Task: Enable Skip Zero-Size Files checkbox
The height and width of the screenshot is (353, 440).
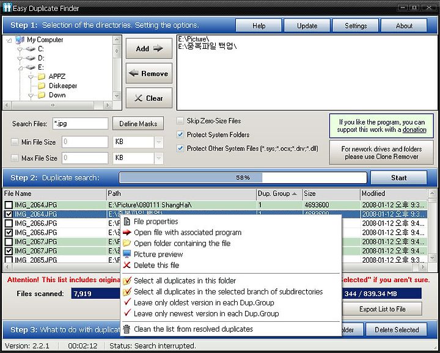Action: coord(180,121)
